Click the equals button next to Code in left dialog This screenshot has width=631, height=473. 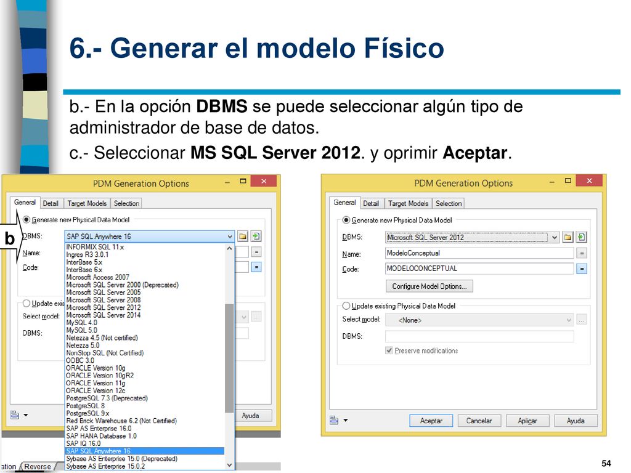(x=256, y=267)
